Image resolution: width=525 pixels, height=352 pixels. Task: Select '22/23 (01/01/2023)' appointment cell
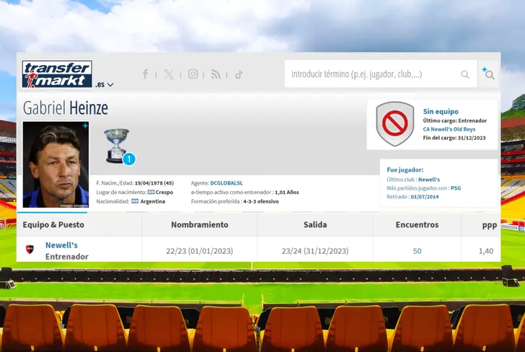click(x=200, y=251)
